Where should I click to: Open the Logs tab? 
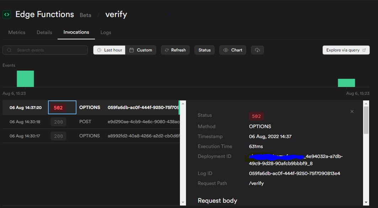106,32
